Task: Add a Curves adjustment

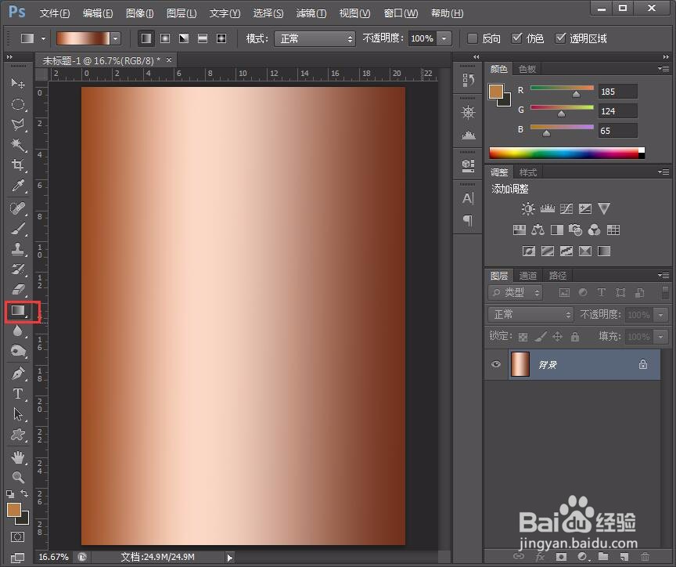Action: coord(566,209)
